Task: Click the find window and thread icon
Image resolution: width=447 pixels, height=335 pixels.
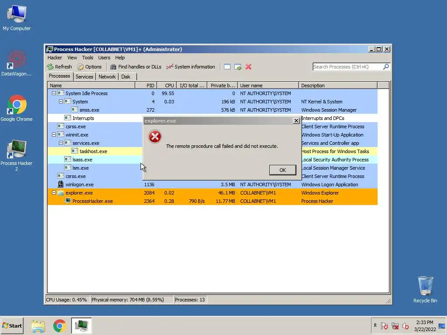Action: click(238, 67)
